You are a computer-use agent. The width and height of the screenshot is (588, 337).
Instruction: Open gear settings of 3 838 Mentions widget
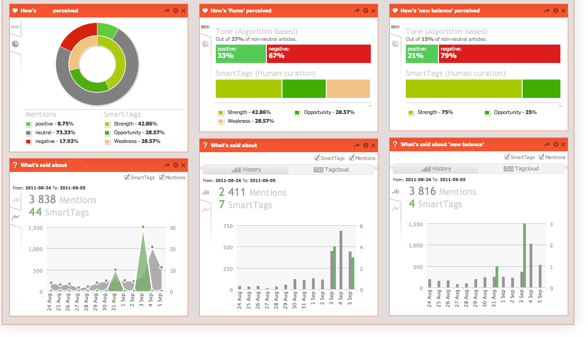pos(176,165)
